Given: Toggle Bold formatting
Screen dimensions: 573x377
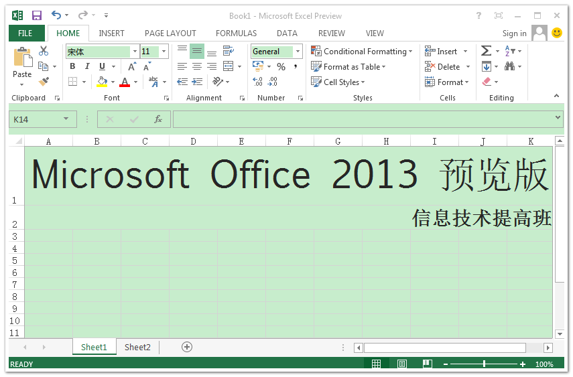Looking at the screenshot, I should click(x=73, y=66).
